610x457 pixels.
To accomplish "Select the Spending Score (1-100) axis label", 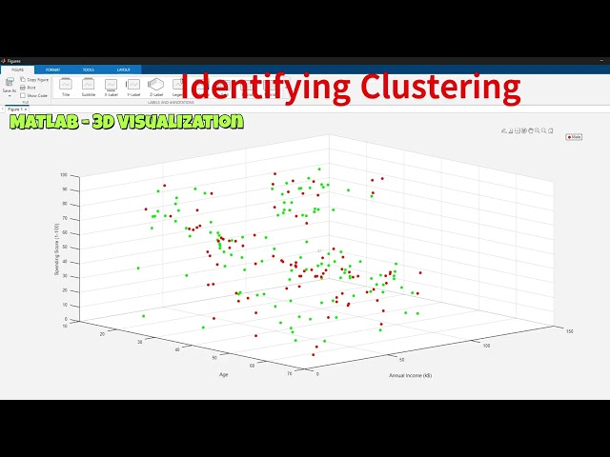I will (x=56, y=249).
